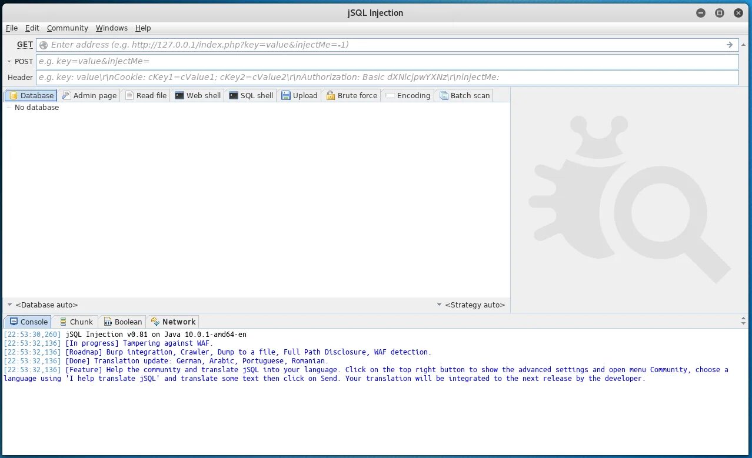The height and width of the screenshot is (458, 752).
Task: Click the arrow button to start injection
Action: click(x=730, y=45)
